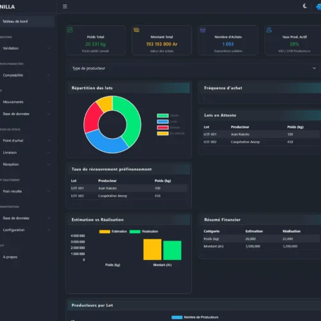
Task: Click the '25,000' réalisation cell in Résumé Financier
Action: (x=288, y=239)
